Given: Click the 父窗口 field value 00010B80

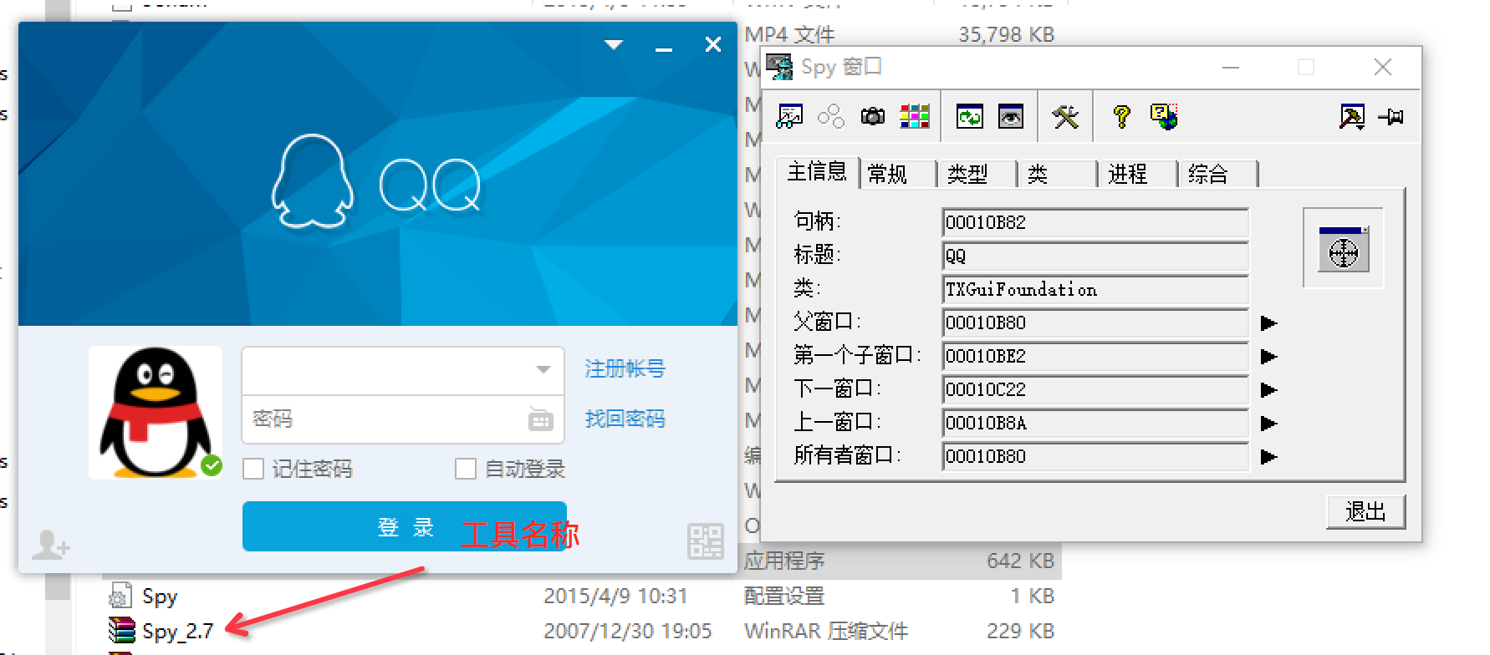Looking at the screenshot, I should pos(1095,322).
